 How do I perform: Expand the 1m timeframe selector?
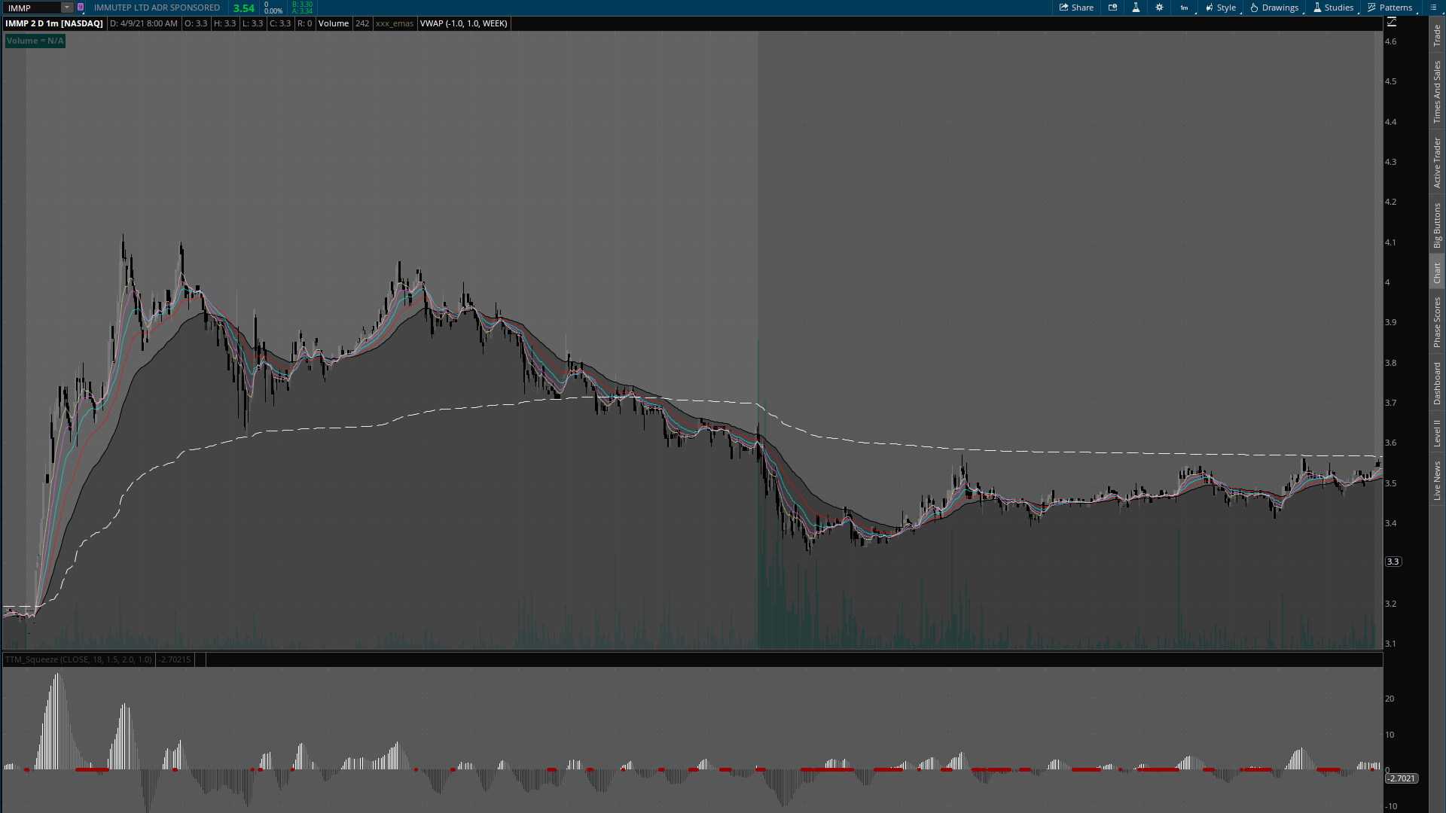coord(1185,8)
